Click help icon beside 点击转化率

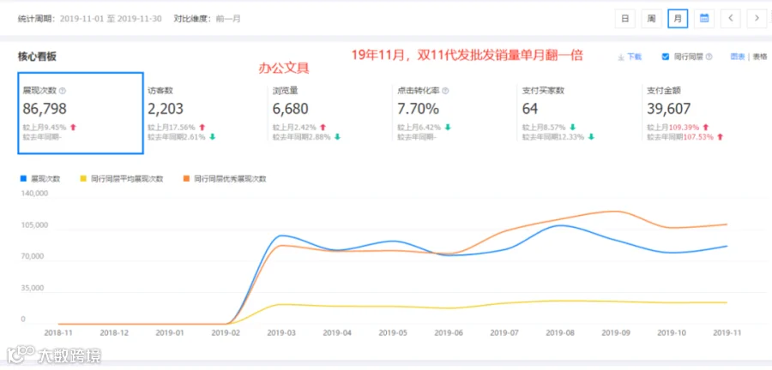445,91
